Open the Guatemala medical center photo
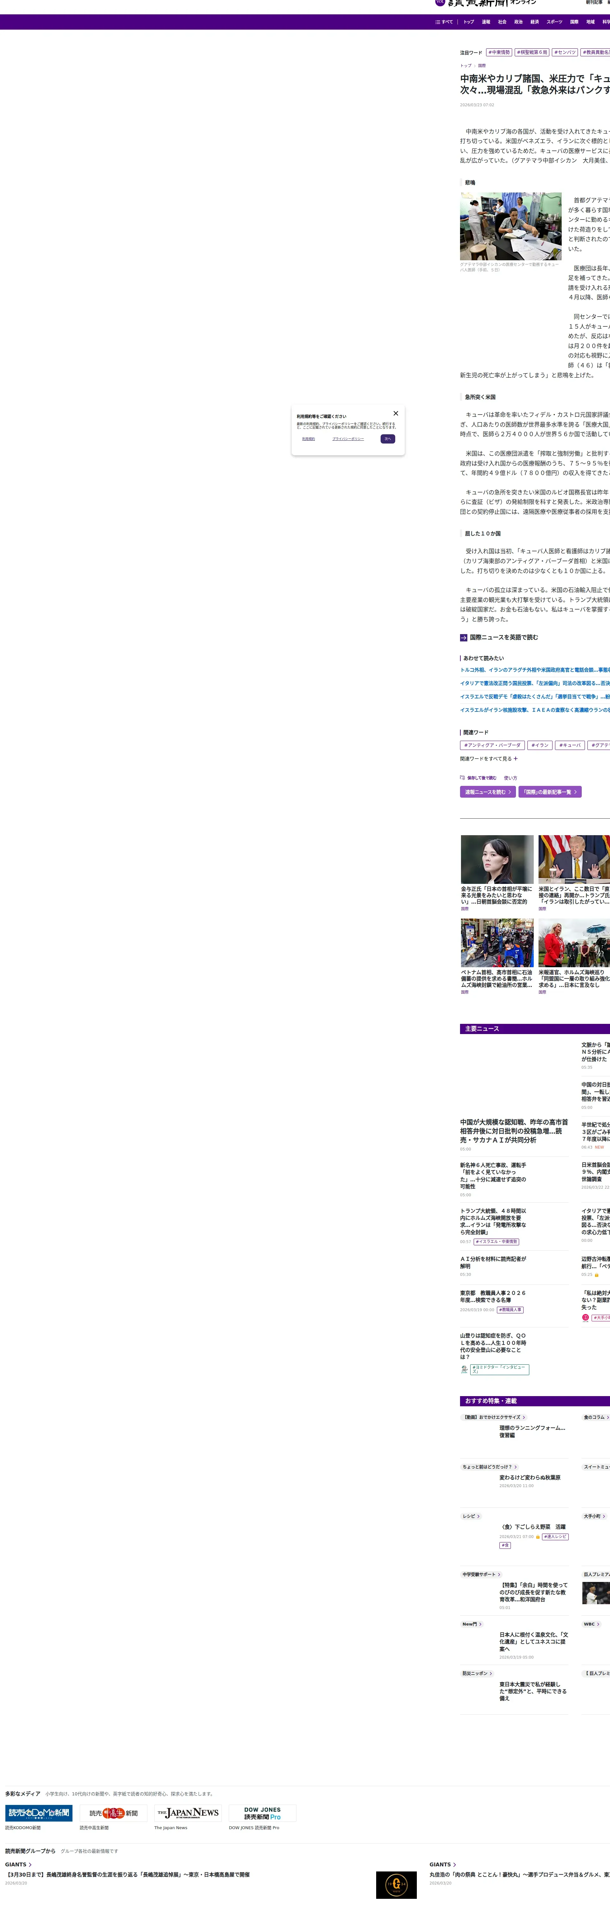Screen dimensions: 610x1909 point(511,226)
